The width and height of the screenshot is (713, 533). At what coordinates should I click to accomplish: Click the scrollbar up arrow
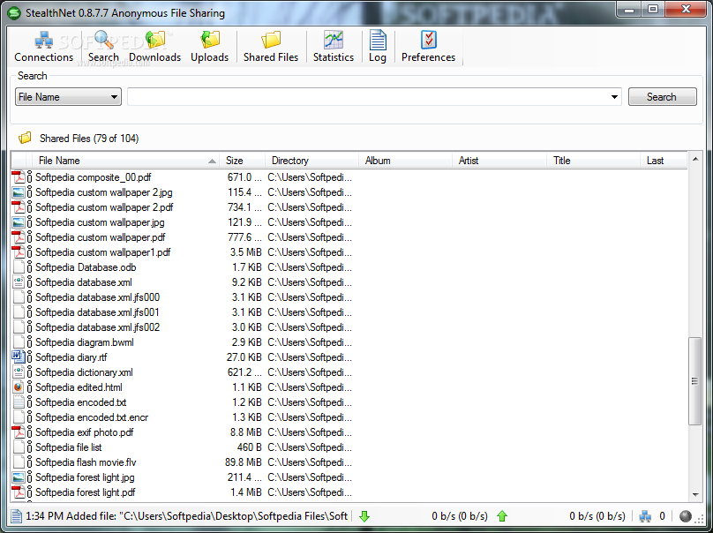[x=695, y=159]
